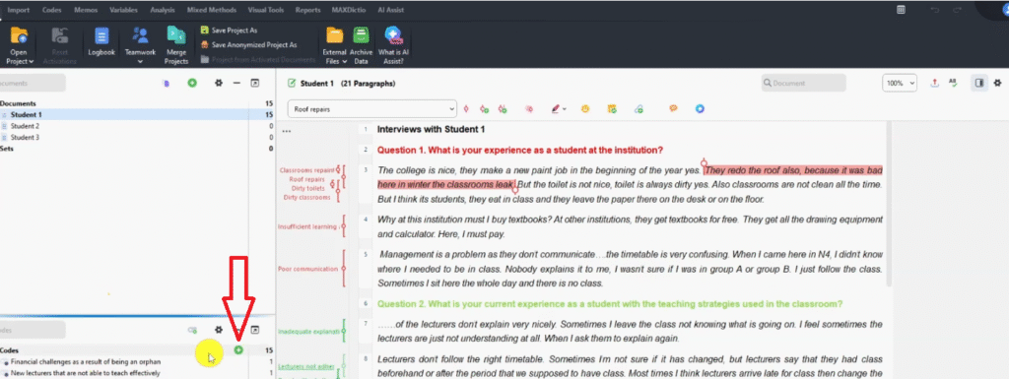The width and height of the screenshot is (1009, 379).
Task: Click the red diamond code icon next to the code dropdown
Action: pyautogui.click(x=466, y=109)
